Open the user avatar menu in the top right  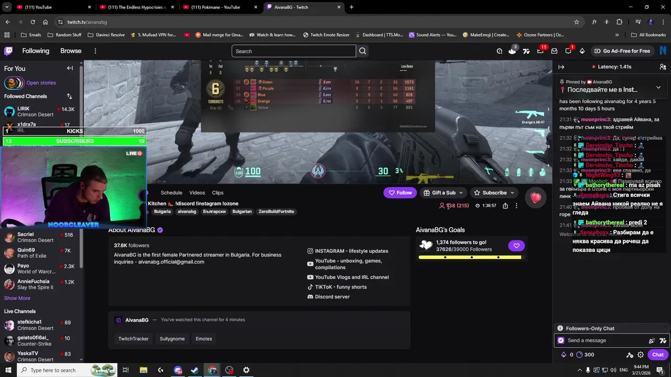663,51
